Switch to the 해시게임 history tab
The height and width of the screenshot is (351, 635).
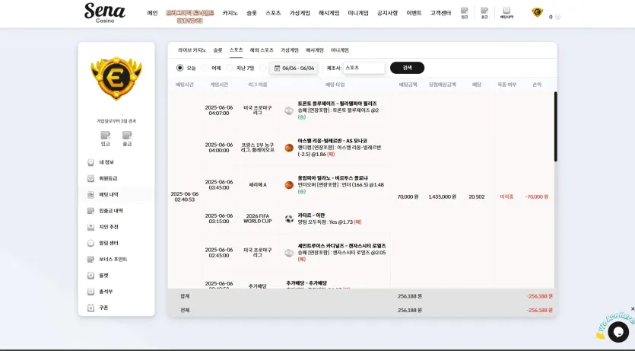(315, 50)
